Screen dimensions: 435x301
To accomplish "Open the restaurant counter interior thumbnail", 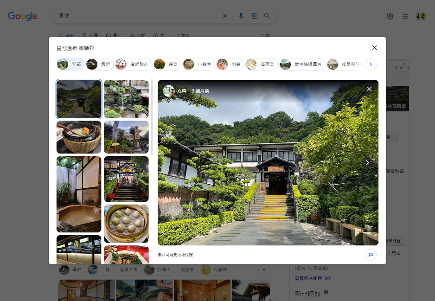I will (79, 250).
